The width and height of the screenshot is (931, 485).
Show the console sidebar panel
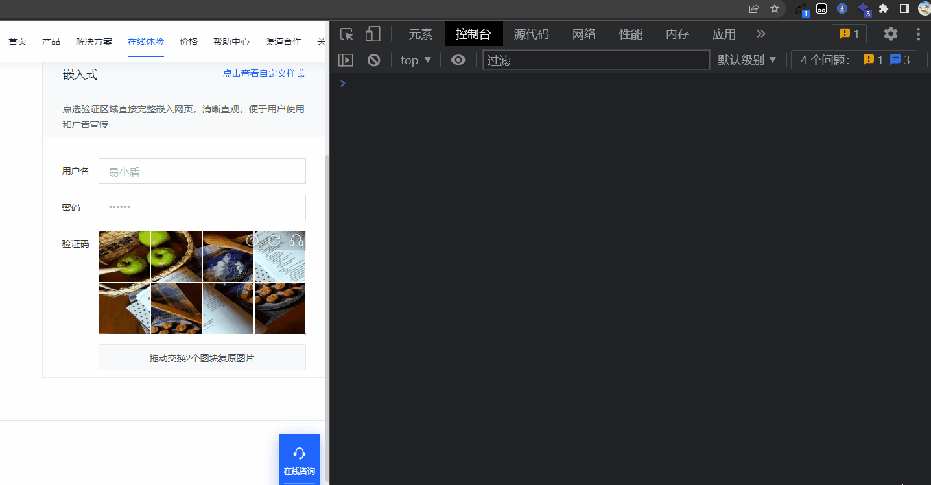(346, 60)
